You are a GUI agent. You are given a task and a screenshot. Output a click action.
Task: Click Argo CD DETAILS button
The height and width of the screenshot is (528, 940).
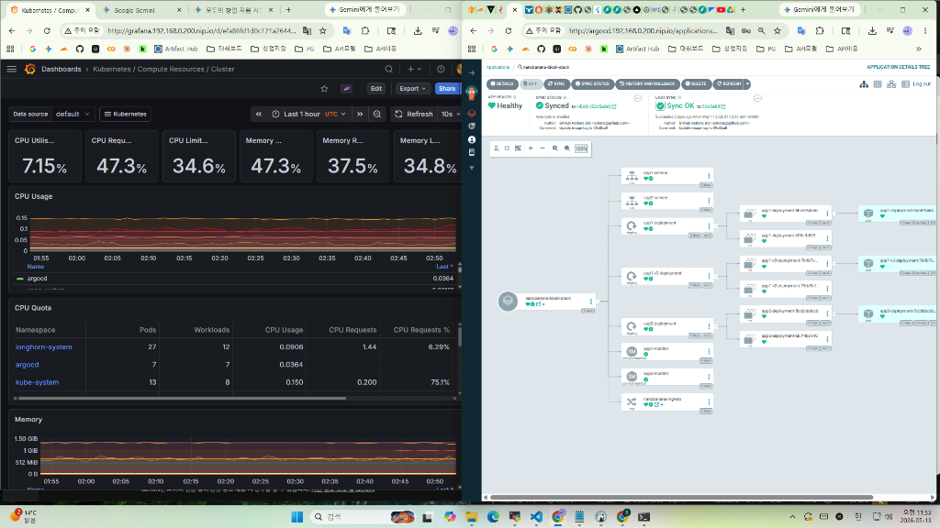pos(502,83)
